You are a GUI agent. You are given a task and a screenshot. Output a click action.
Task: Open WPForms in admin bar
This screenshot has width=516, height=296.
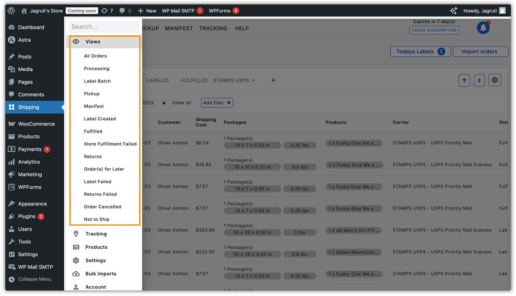point(224,11)
